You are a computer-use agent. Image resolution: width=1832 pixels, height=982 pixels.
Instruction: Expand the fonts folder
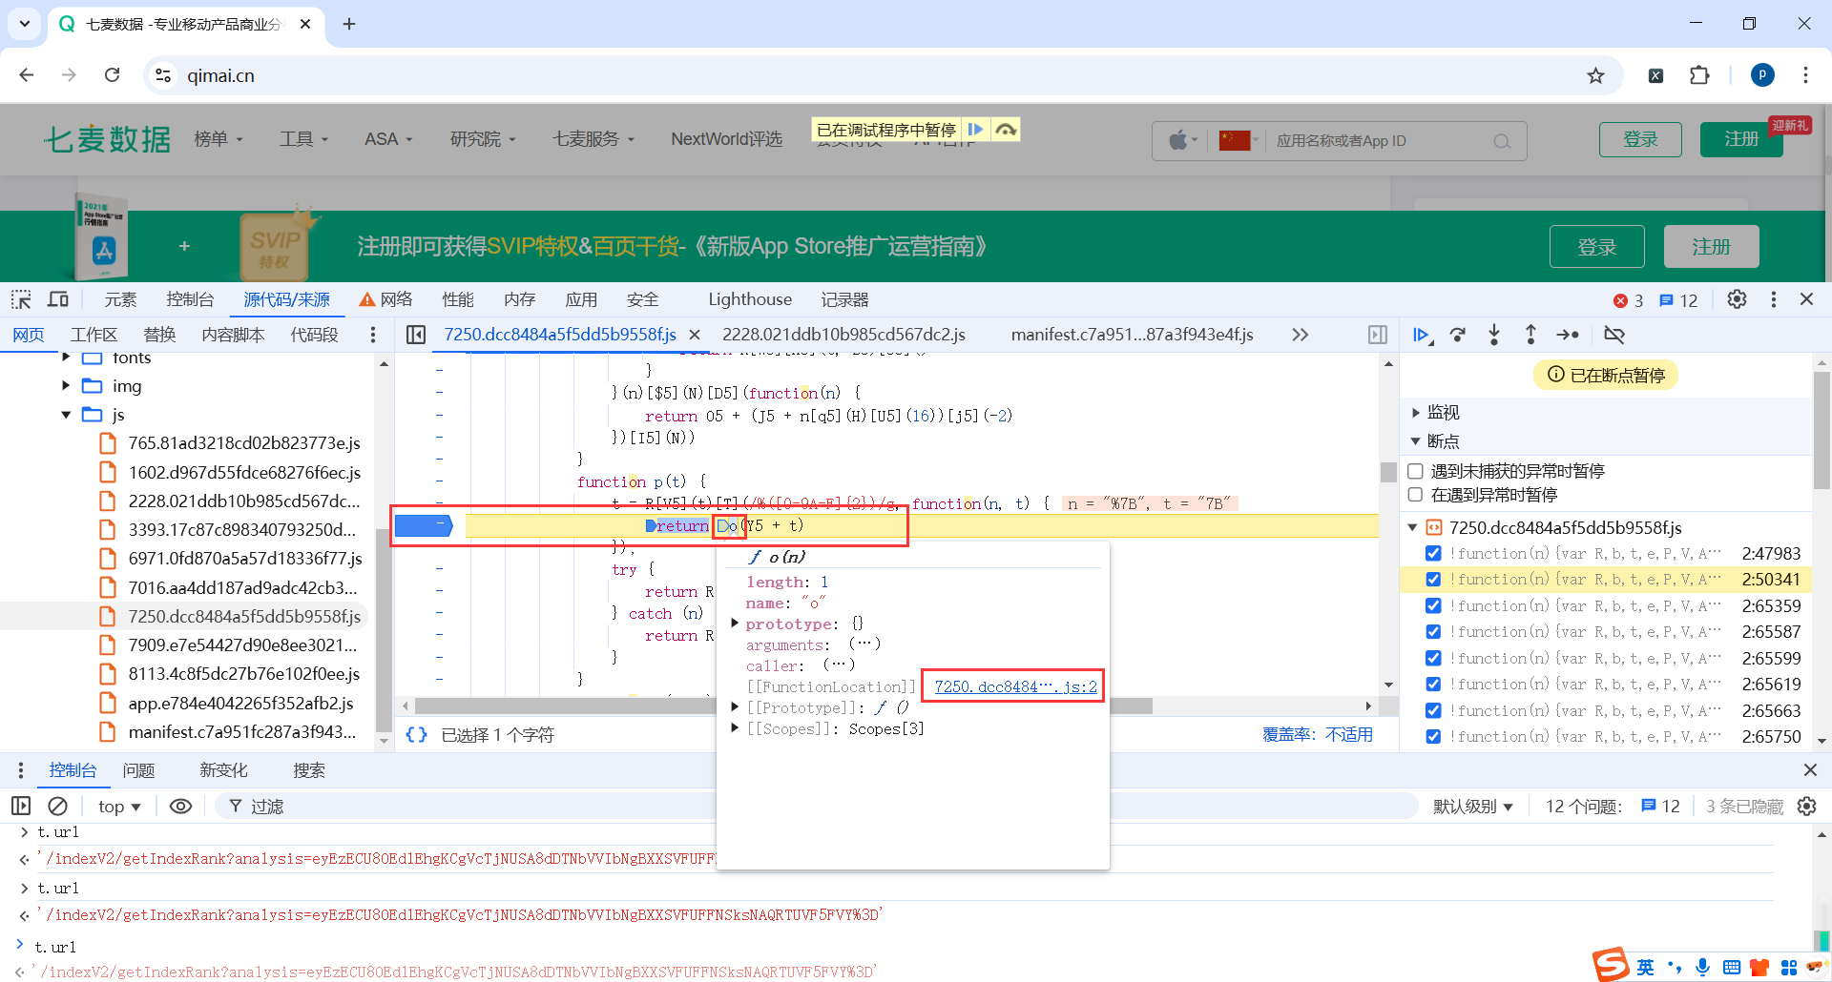66,358
